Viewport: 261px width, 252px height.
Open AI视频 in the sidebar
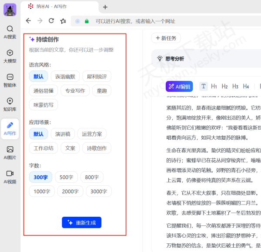tap(10, 177)
